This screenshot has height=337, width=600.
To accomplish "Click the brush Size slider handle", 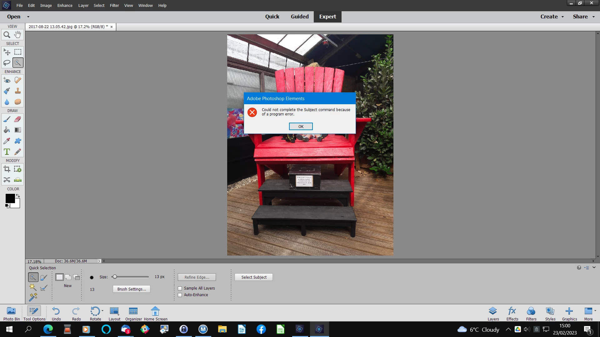I will (115, 277).
